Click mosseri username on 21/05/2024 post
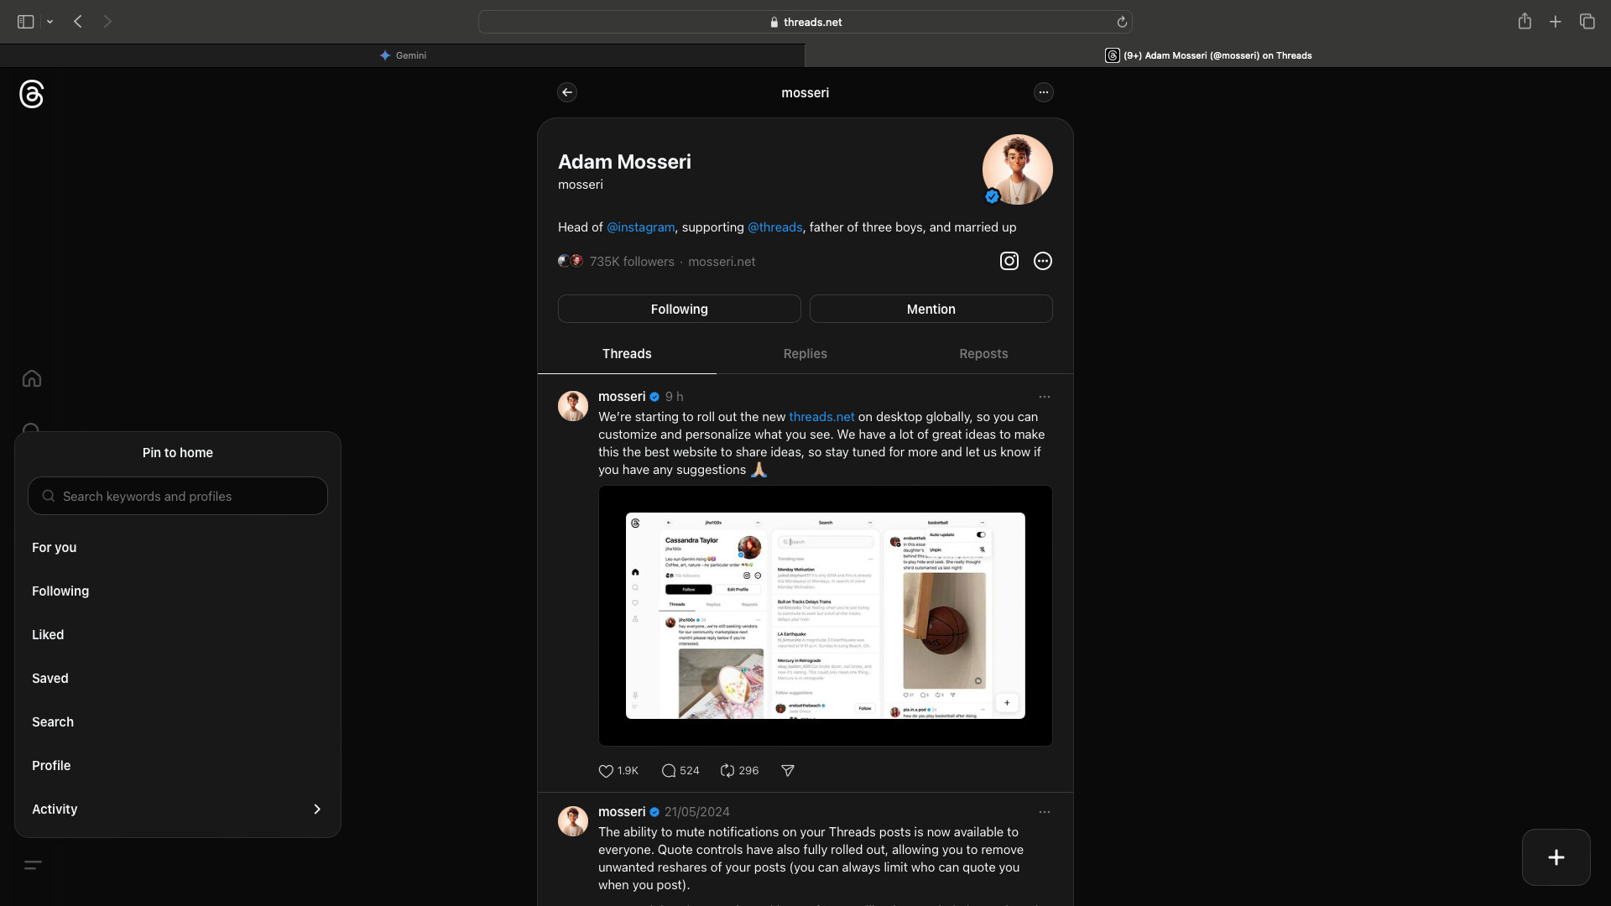Image resolution: width=1611 pixels, height=906 pixels. (x=622, y=812)
